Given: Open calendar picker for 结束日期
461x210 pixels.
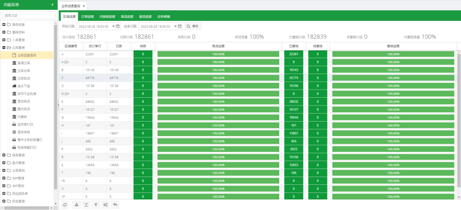Looking at the screenshot, I should pyautogui.click(x=180, y=26).
